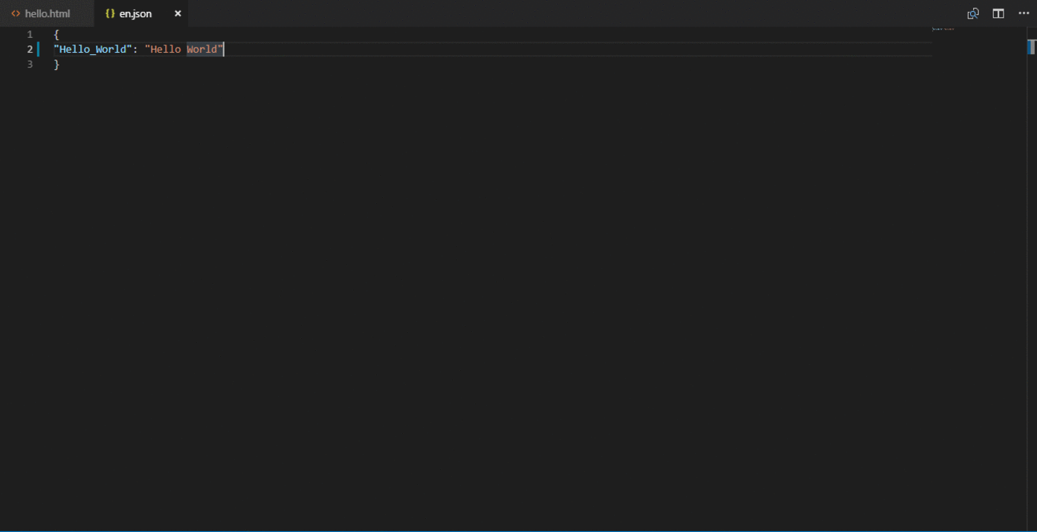This screenshot has width=1037, height=532.
Task: Click the highlighted word World in the value
Action: point(202,49)
